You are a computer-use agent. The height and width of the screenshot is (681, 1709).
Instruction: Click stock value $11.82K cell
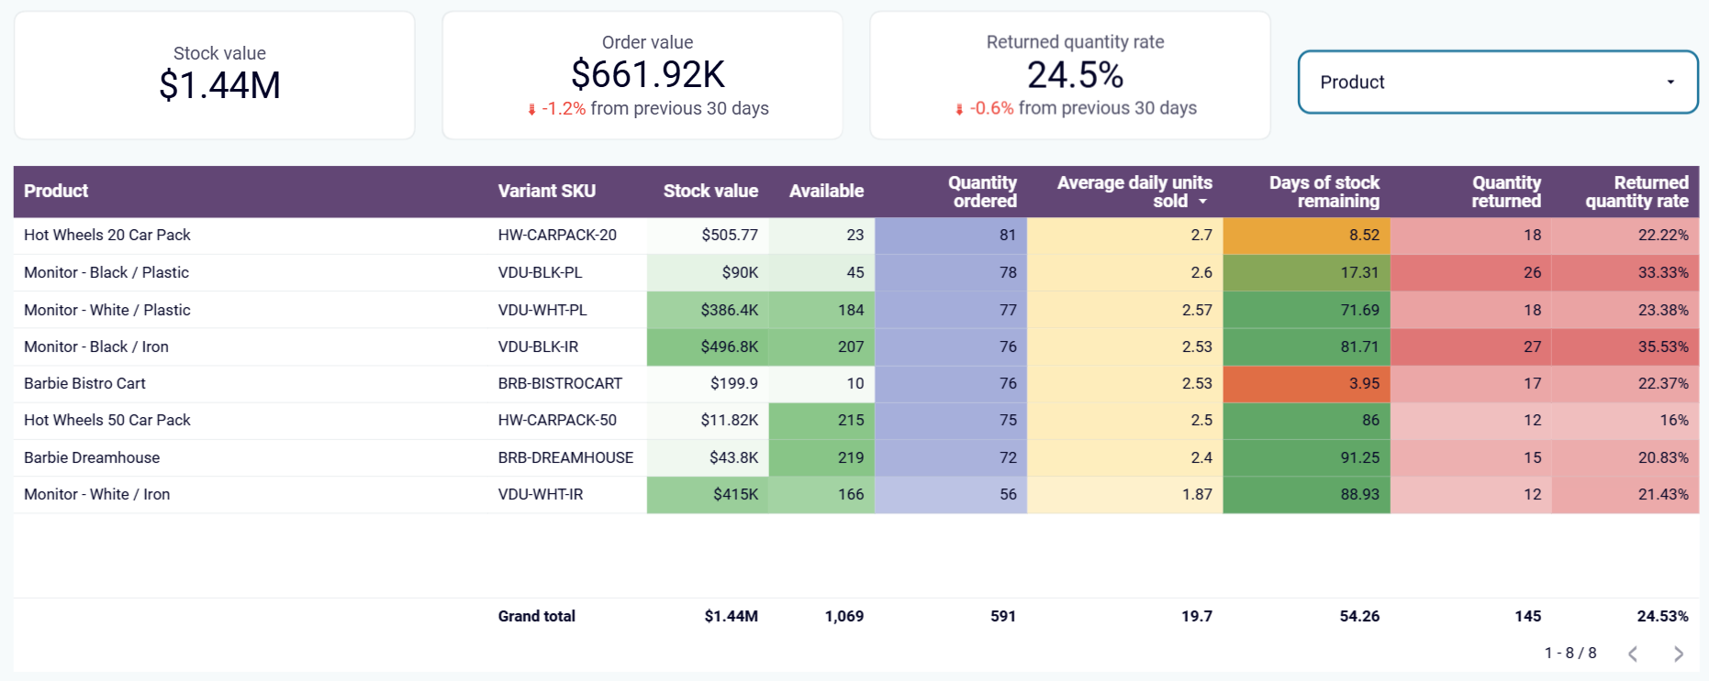click(x=708, y=420)
